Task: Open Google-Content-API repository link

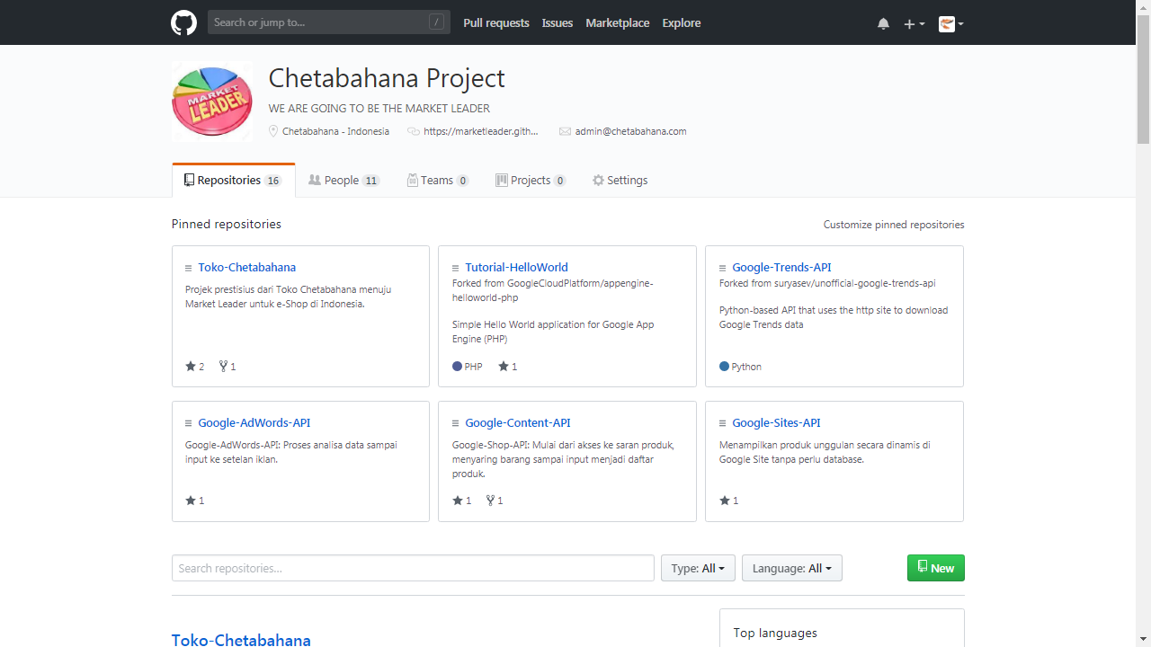Action: (518, 423)
